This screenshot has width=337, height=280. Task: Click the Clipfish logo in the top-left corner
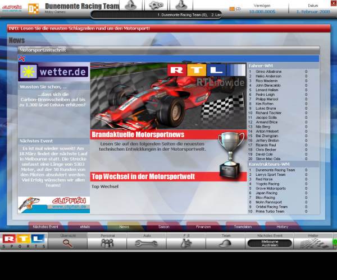pos(12,8)
